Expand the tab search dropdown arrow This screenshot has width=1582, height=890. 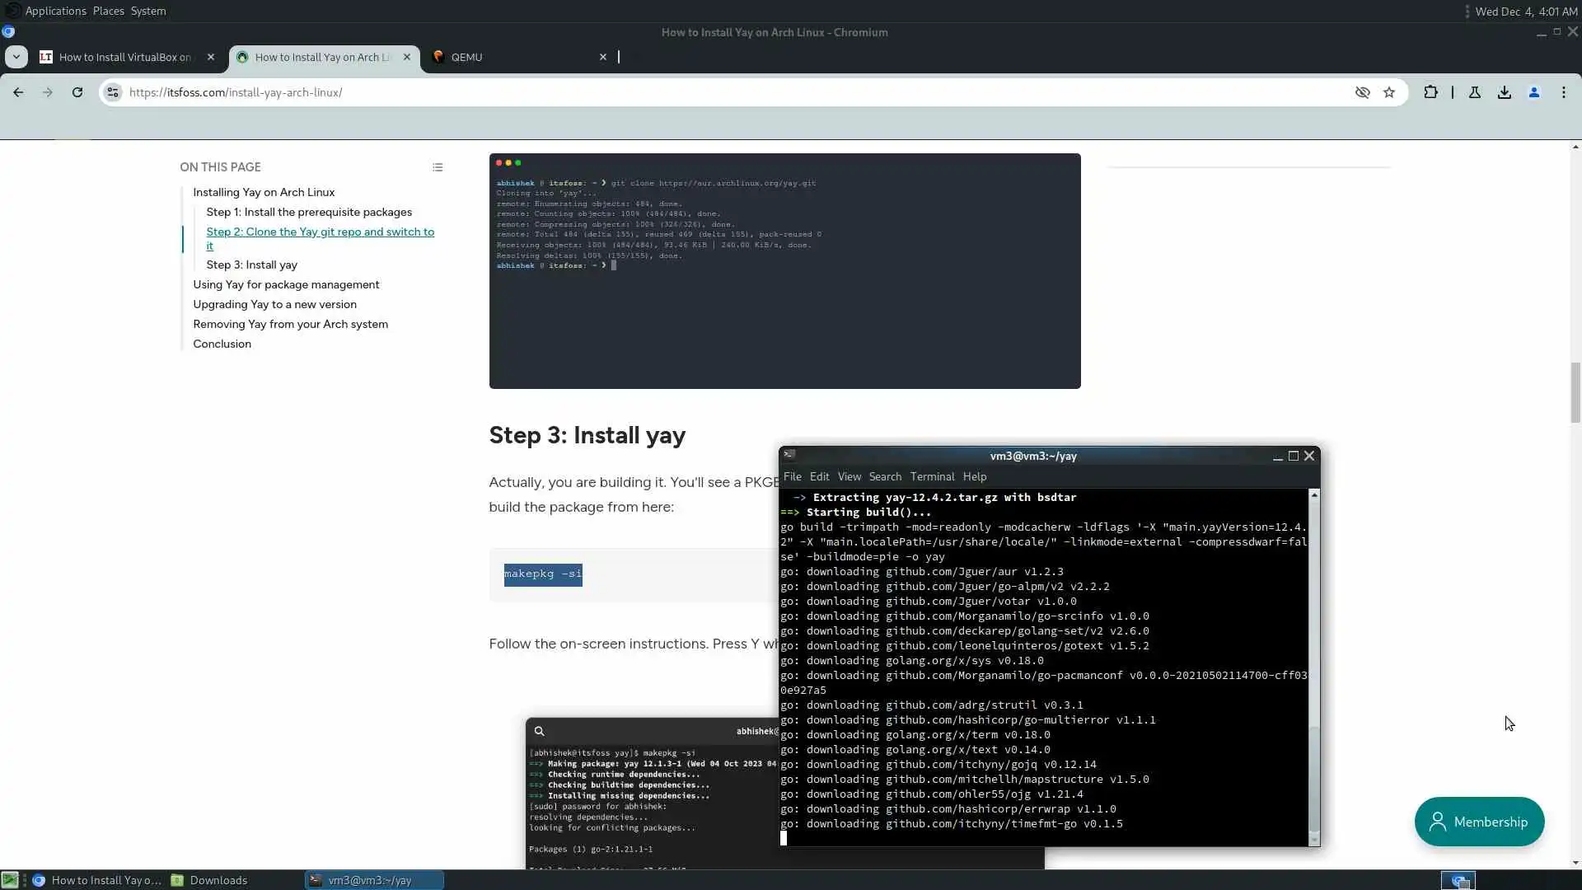coord(16,57)
